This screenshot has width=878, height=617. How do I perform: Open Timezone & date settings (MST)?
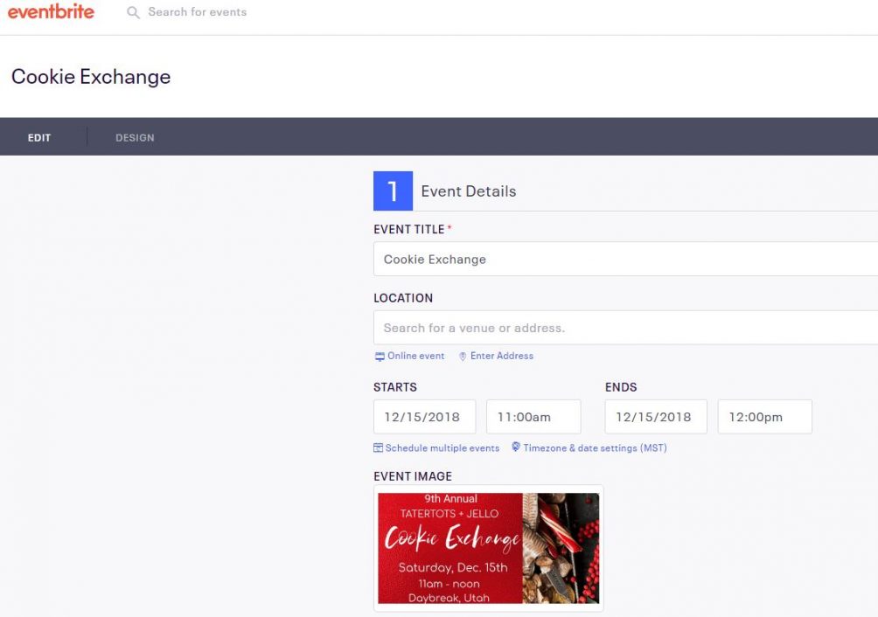tap(596, 448)
